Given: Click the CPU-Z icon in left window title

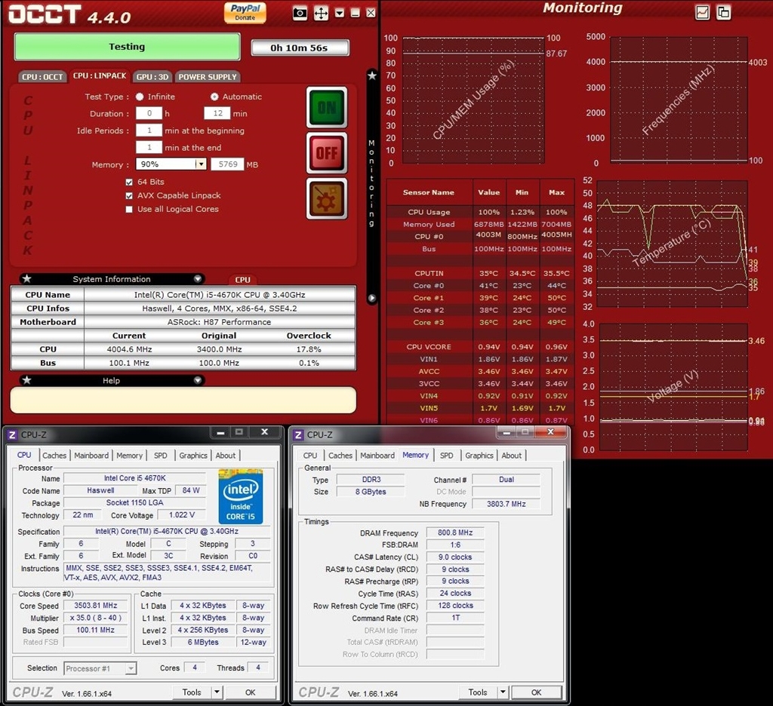Looking at the screenshot, I should coord(12,435).
